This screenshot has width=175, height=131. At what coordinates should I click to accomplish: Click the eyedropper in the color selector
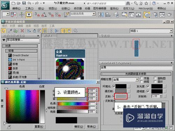9,127
